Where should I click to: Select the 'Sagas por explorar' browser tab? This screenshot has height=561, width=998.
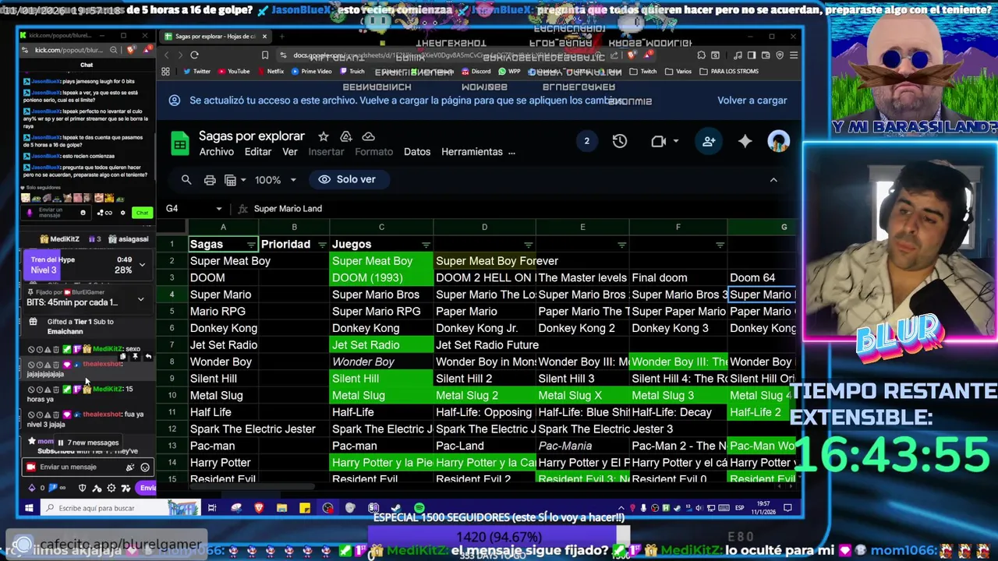(x=214, y=37)
